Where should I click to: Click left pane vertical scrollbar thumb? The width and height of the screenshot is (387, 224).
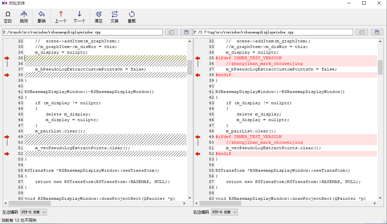pyautogui.click(x=190, y=67)
